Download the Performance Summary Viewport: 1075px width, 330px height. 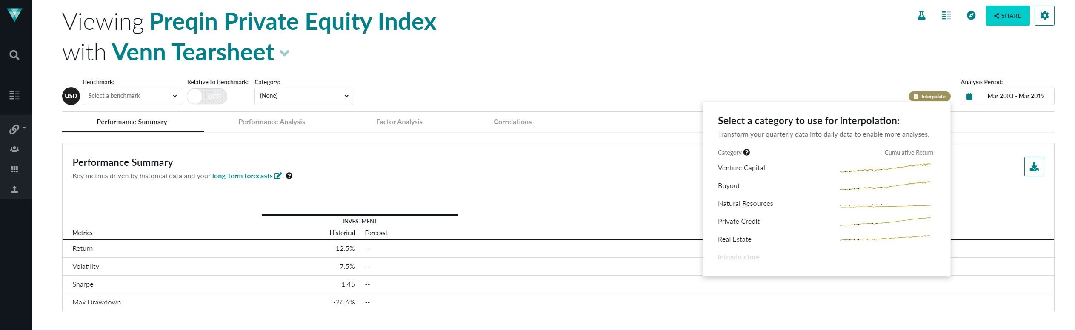pos(1034,167)
